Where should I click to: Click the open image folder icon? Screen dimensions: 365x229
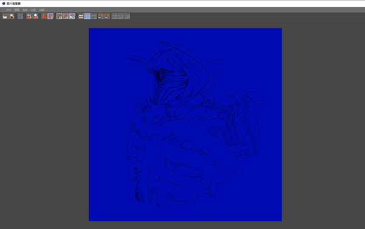(5, 16)
